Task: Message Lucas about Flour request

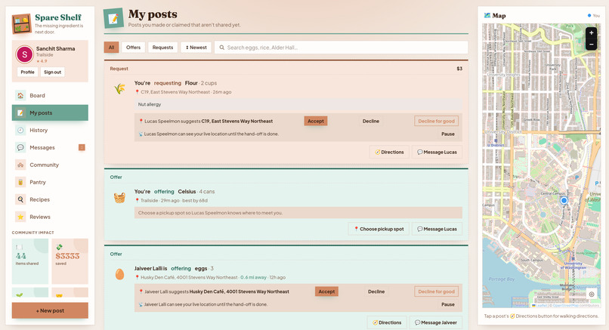Action: pyautogui.click(x=437, y=153)
